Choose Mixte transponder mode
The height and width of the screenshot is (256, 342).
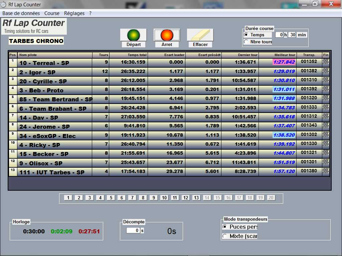coord(225,236)
